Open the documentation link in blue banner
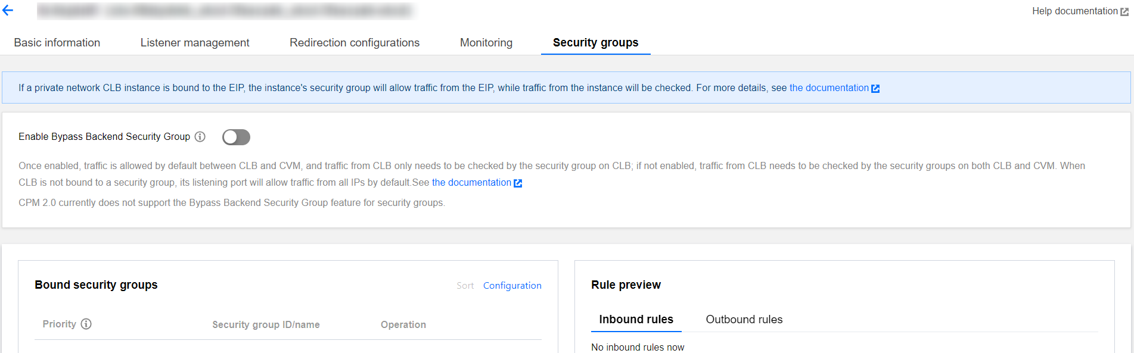The width and height of the screenshot is (1134, 353). pyautogui.click(x=829, y=88)
